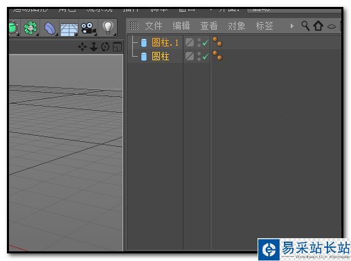Select the 圆柱.1 object name
Image resolution: width=351 pixels, height=261 pixels.
point(165,43)
